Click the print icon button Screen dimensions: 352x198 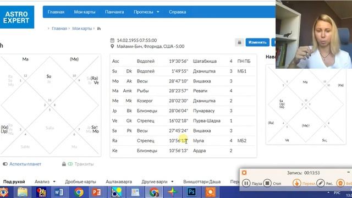tap(239, 42)
